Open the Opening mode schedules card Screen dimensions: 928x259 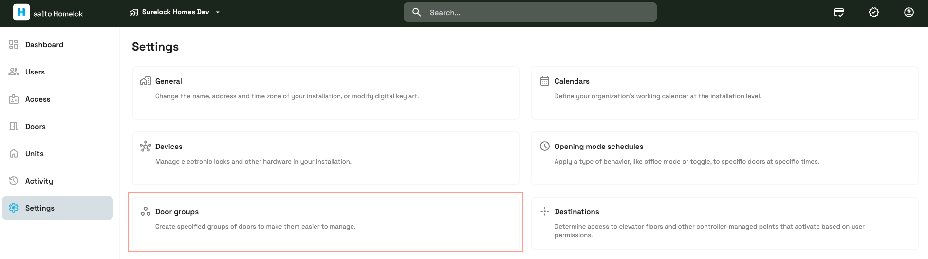click(x=725, y=158)
